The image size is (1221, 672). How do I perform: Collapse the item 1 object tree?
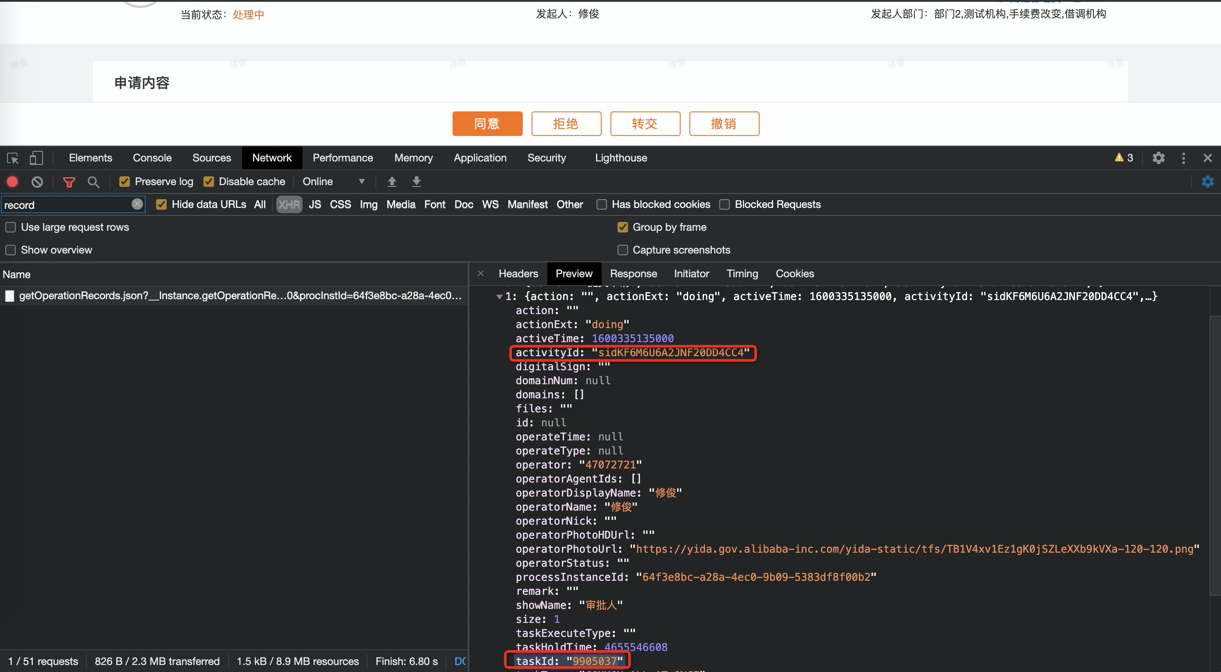(x=499, y=297)
